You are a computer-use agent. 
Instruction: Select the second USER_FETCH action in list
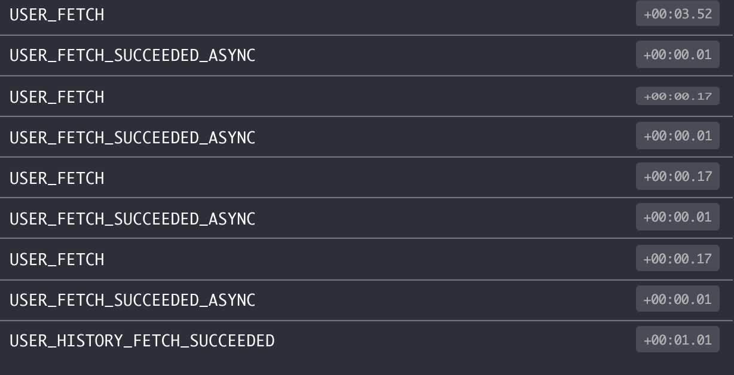(367, 96)
